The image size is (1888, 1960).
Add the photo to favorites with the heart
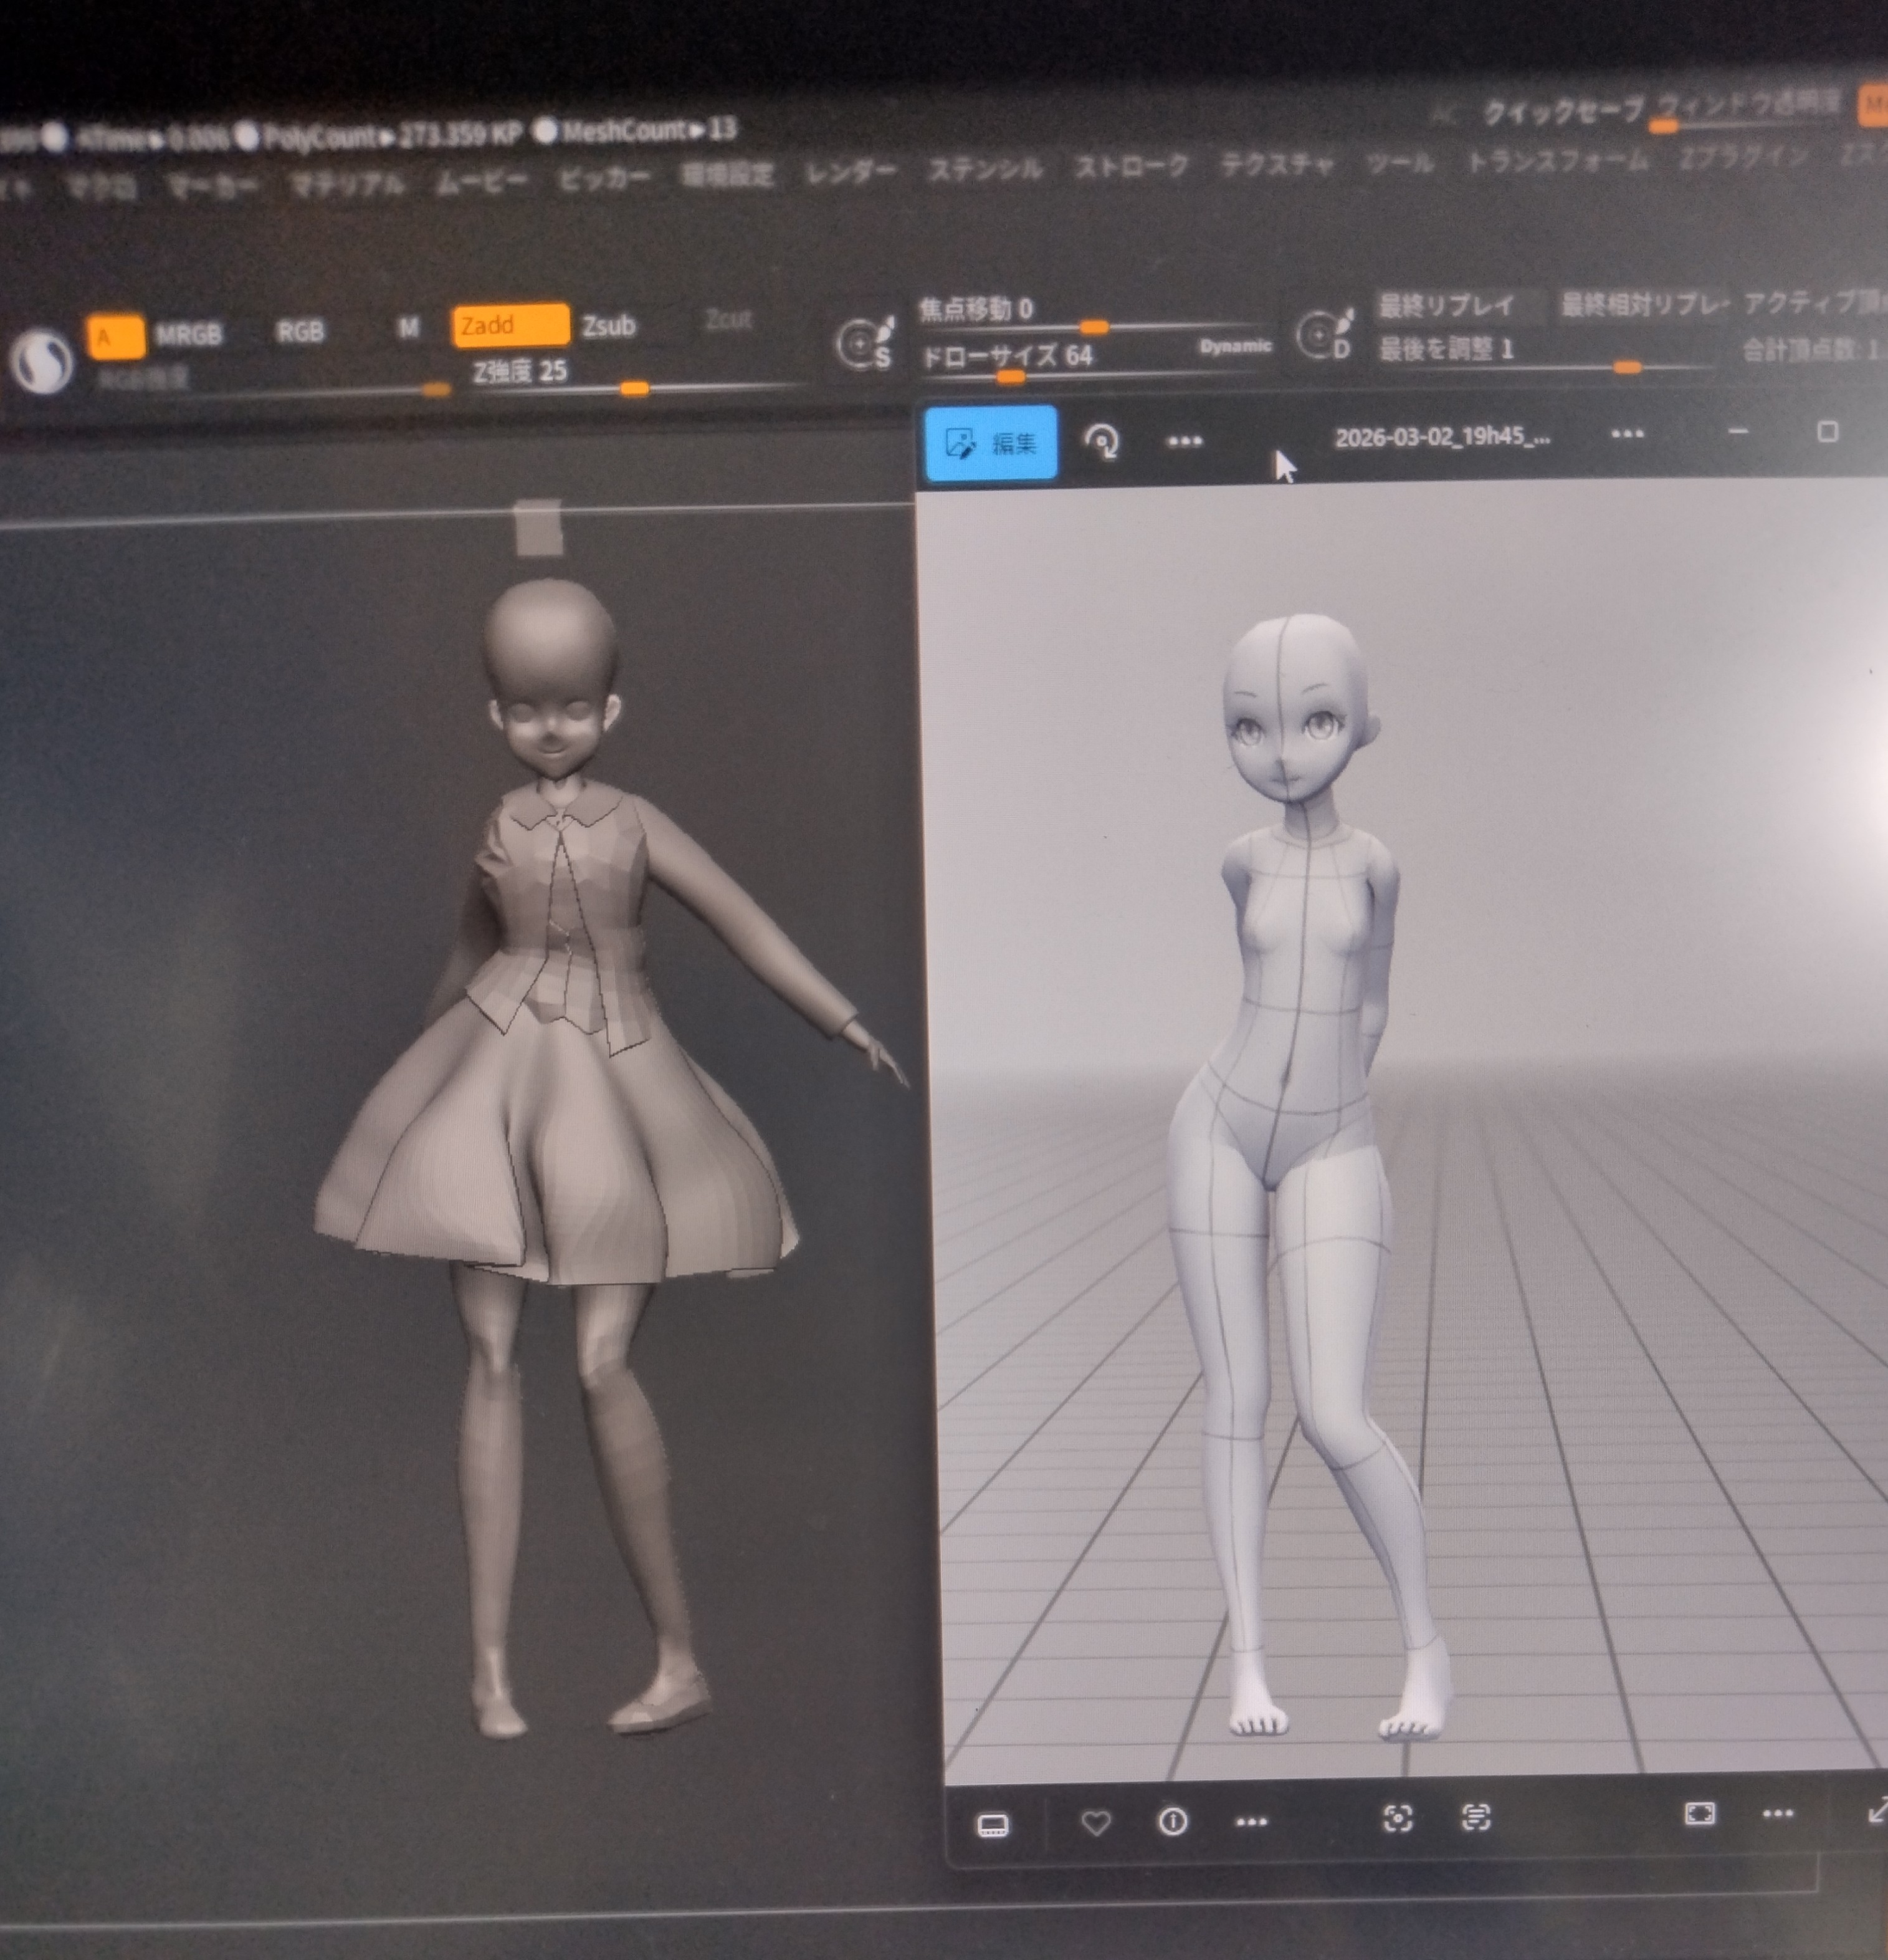click(x=1095, y=1822)
